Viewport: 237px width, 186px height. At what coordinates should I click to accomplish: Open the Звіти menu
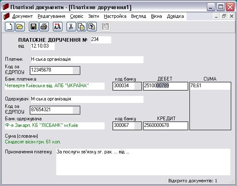93,16
